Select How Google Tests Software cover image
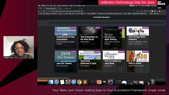The width and height of the screenshot is (169, 95). click(x=138, y=31)
